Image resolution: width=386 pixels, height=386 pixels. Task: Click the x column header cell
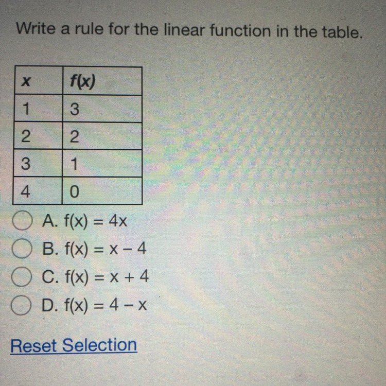[x=39, y=80]
